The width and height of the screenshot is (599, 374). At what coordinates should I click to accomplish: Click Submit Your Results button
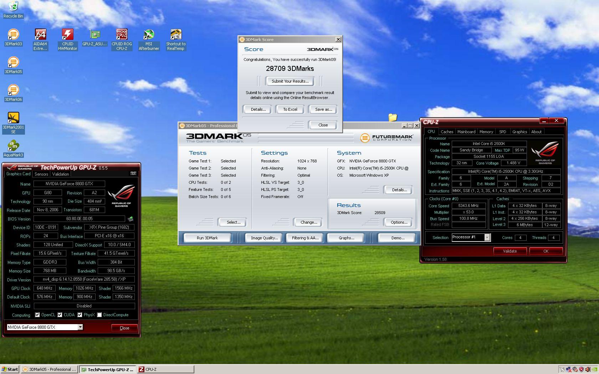tap(290, 81)
